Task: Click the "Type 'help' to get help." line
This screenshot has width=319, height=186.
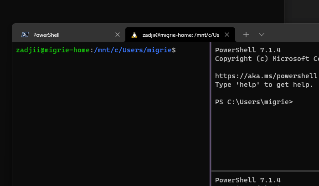Action: click(x=264, y=85)
